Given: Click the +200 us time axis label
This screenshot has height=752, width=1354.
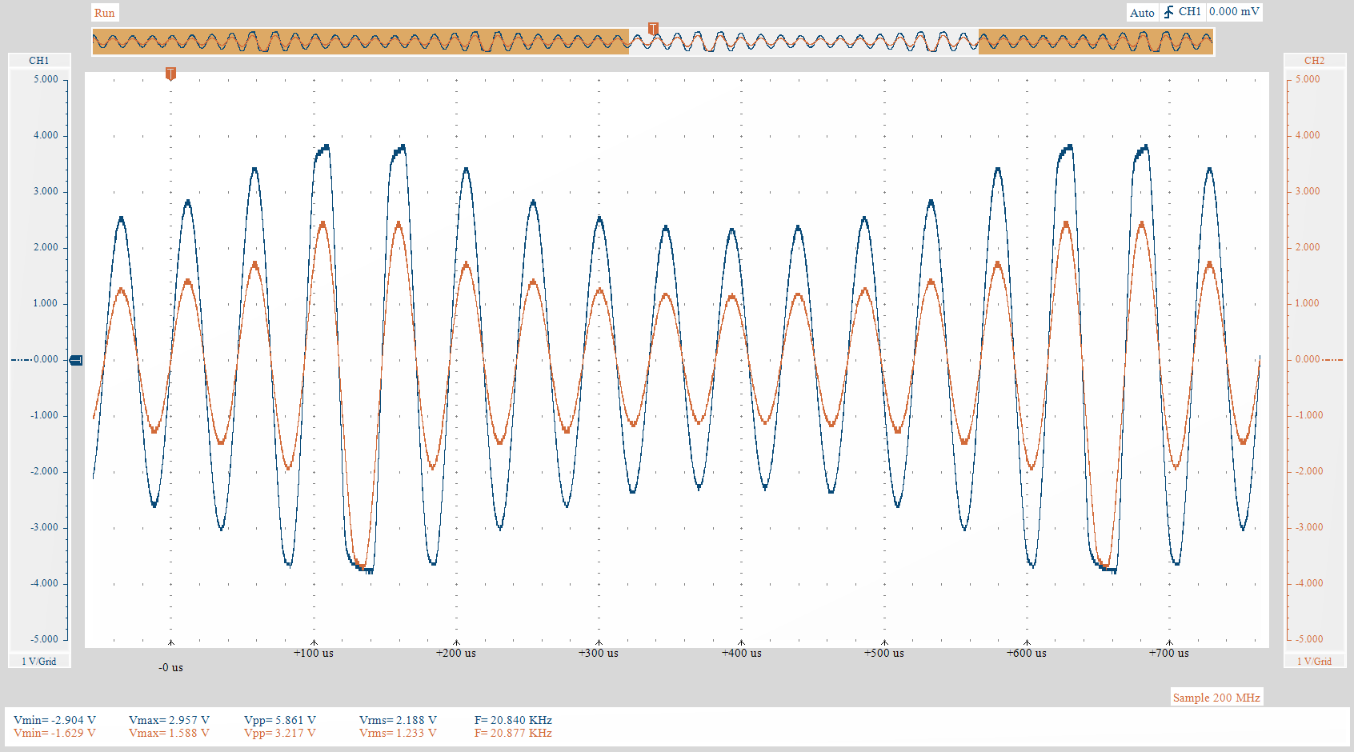Looking at the screenshot, I should [x=456, y=653].
